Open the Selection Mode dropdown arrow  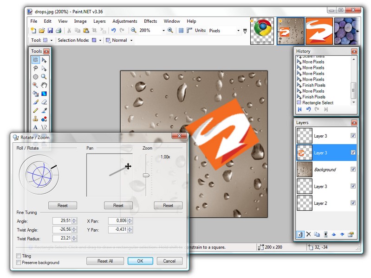point(100,40)
